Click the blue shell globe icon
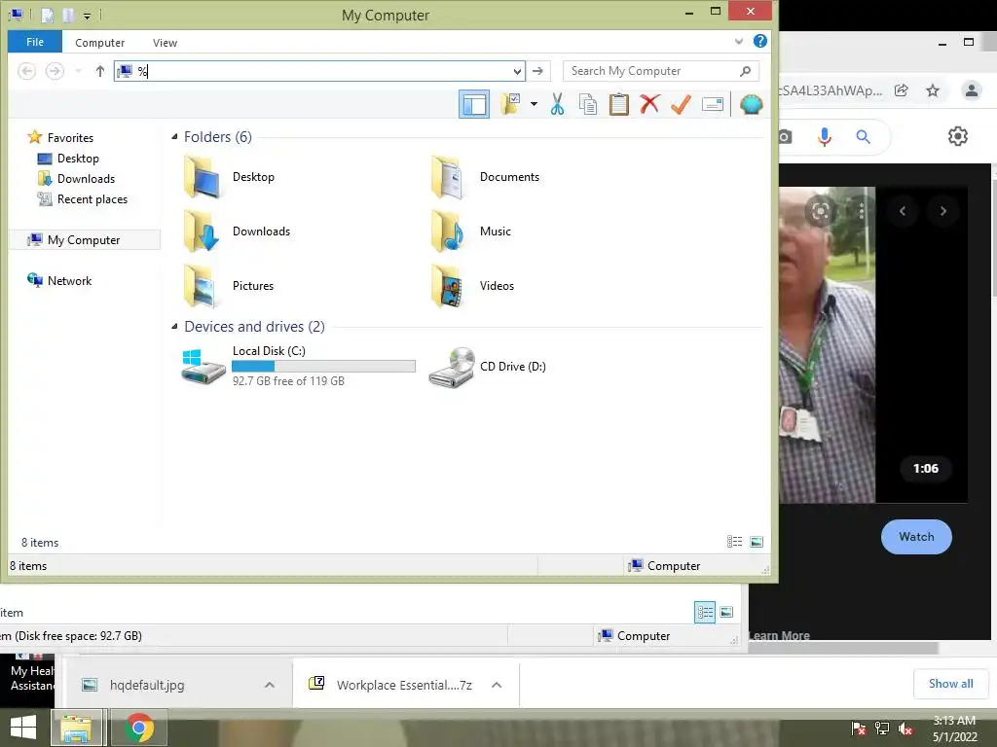This screenshot has height=747, width=997. 751,104
